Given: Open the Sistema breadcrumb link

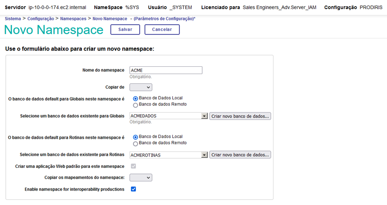Looking at the screenshot, I should coord(13,19).
